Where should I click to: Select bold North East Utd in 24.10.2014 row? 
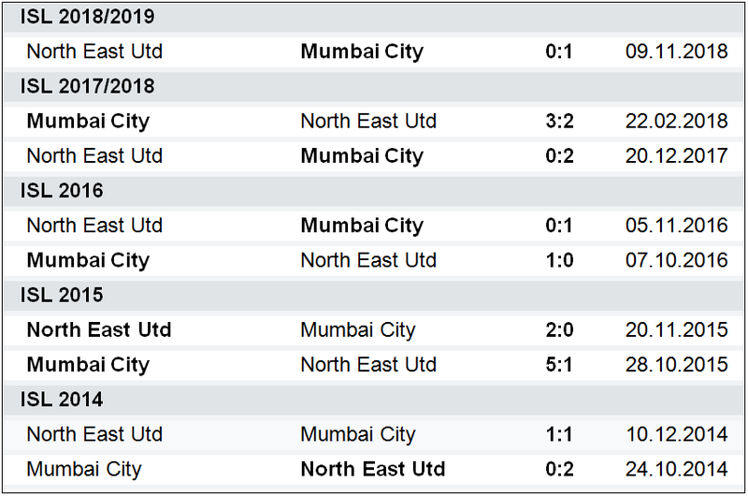[x=373, y=469]
